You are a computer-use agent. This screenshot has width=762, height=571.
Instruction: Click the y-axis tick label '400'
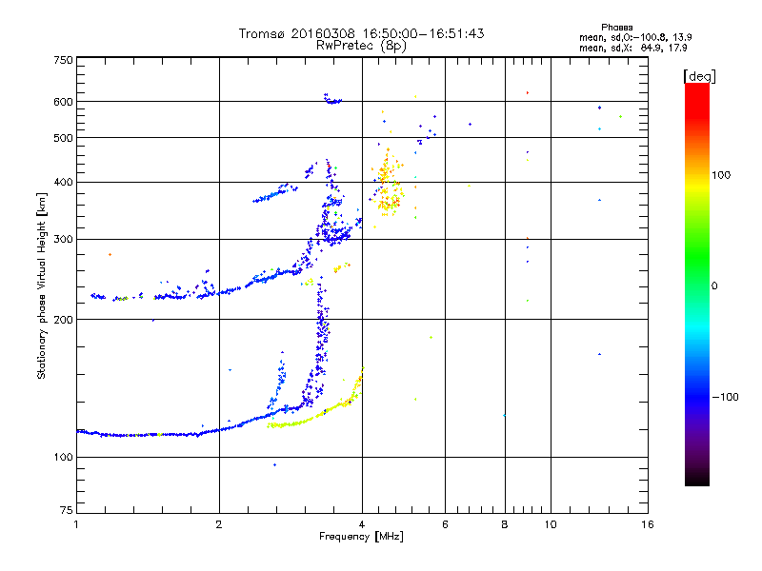coord(63,183)
